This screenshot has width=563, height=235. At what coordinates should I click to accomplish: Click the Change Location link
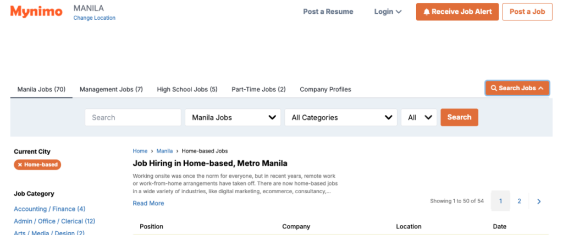pos(94,18)
